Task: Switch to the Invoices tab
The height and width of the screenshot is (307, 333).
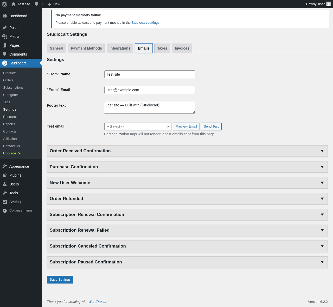Action: pyautogui.click(x=182, y=48)
